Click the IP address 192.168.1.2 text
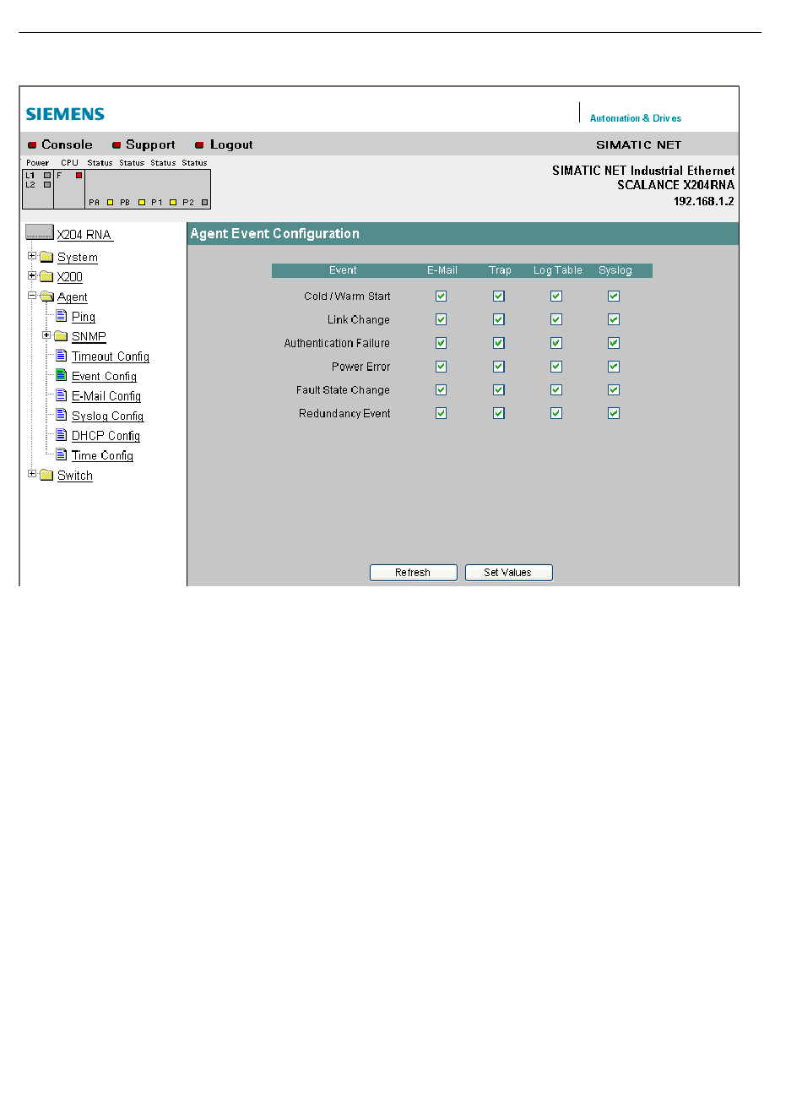Viewport: 802px width, 1099px height. click(704, 201)
